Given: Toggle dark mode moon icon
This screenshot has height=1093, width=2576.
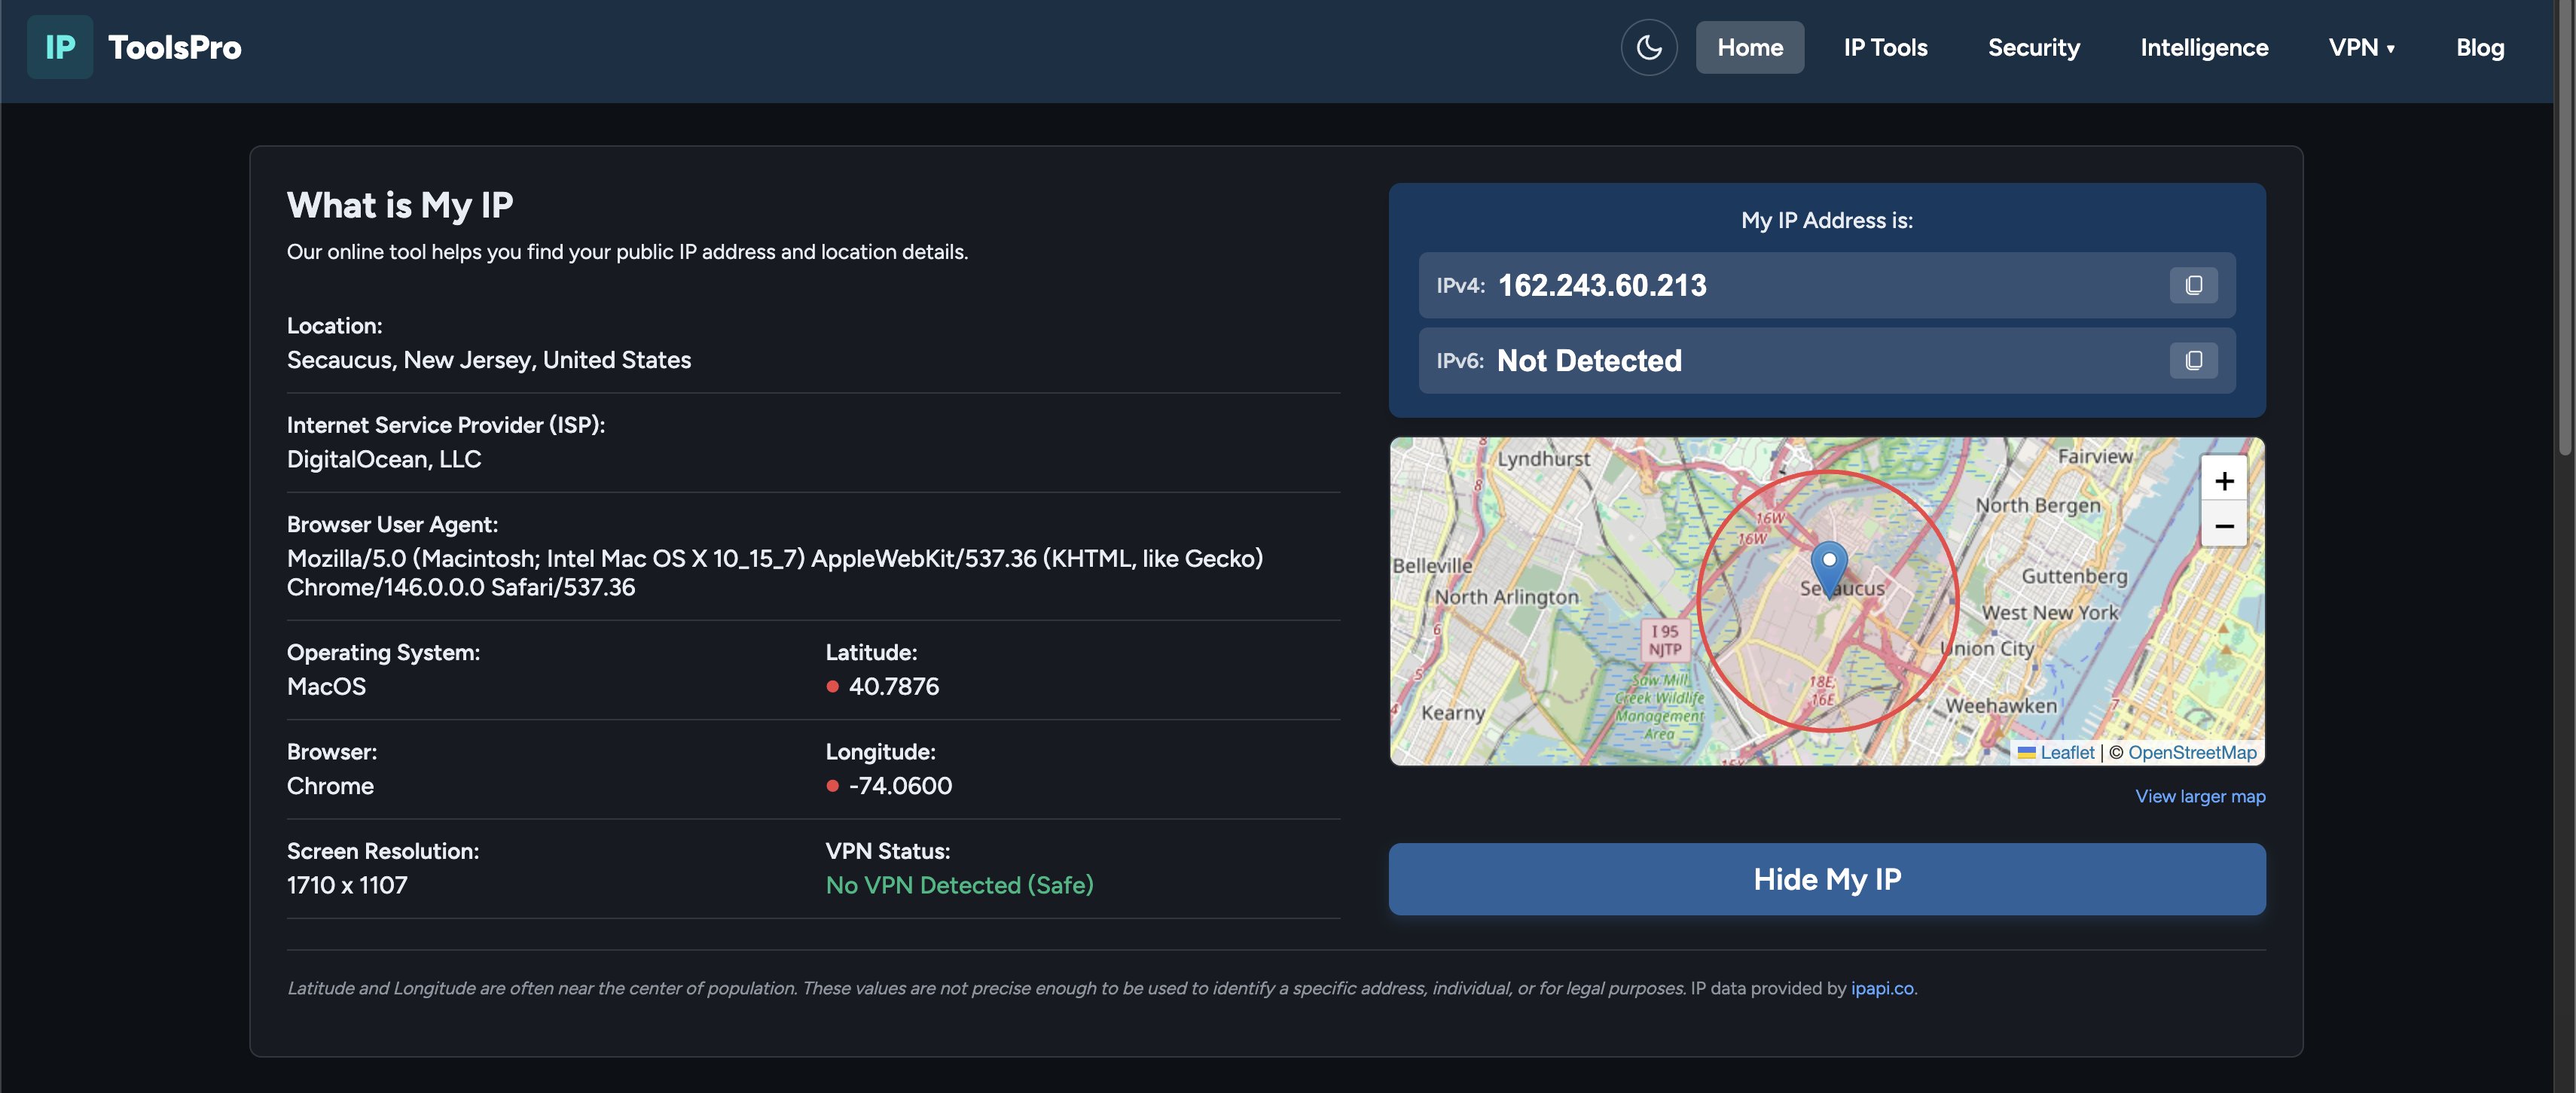Looking at the screenshot, I should tap(1648, 47).
